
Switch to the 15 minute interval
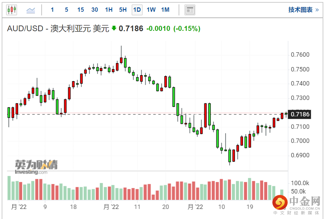81,10
